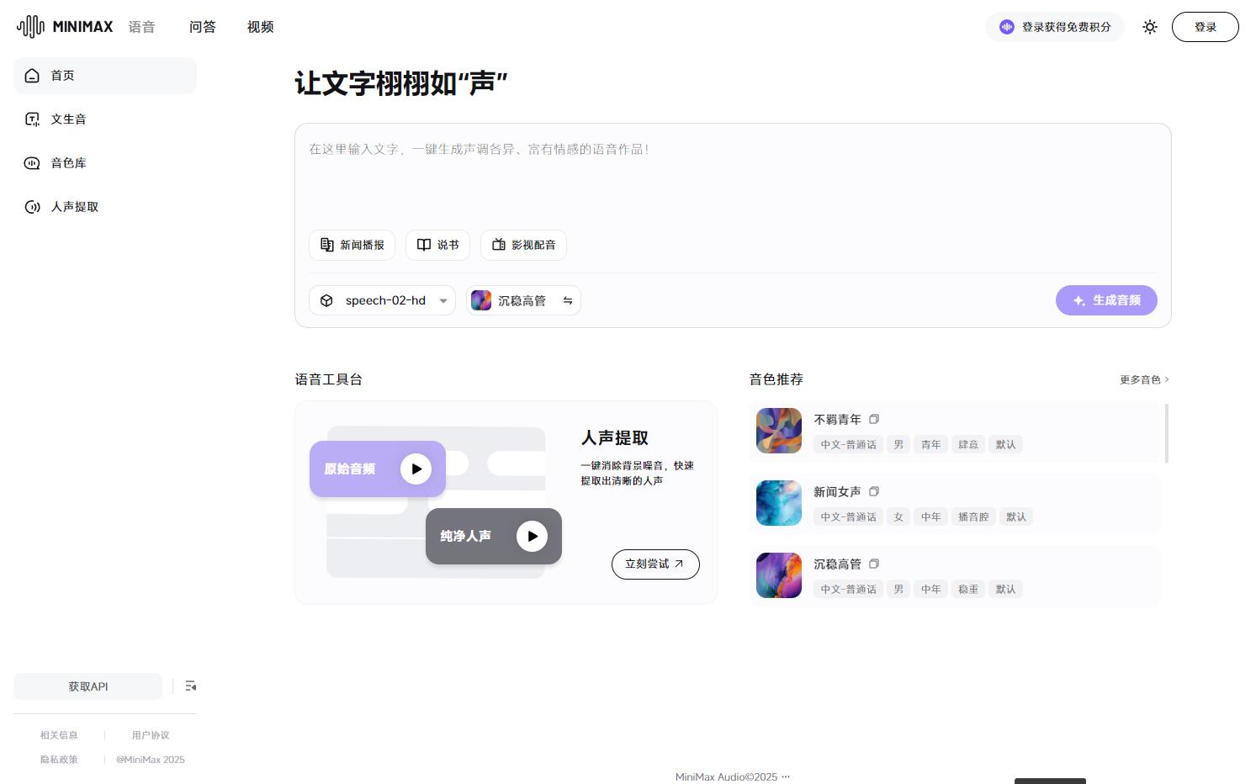The height and width of the screenshot is (784, 1256).
Task: Click the 不羁青年 voice thumbnail
Action: 779,431
